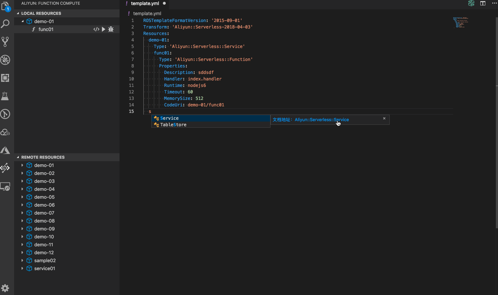Choose the TableStore autocomplete suggestion
498x295 pixels.
pyautogui.click(x=173, y=125)
